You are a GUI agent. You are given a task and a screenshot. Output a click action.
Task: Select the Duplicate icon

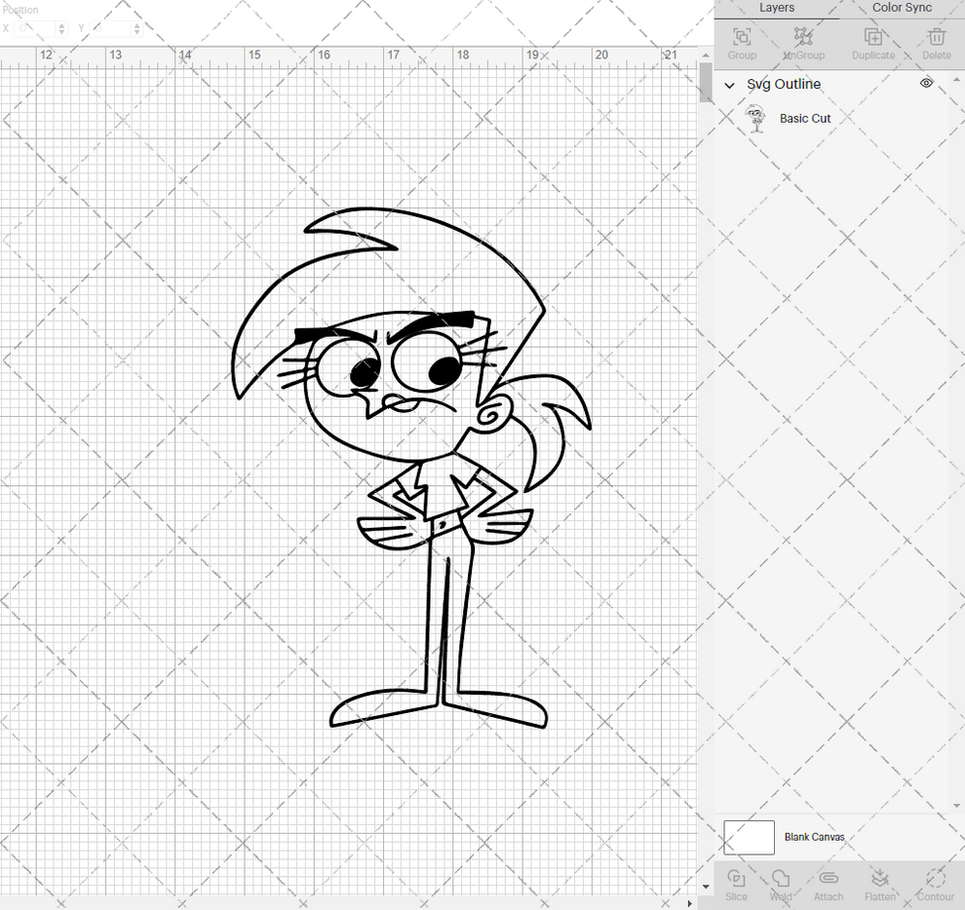872,41
